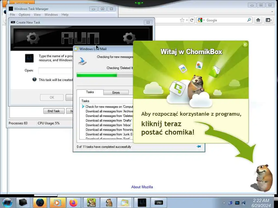Open the Google search engine dropdown
The width and height of the screenshot is (278, 208).
(201, 20)
